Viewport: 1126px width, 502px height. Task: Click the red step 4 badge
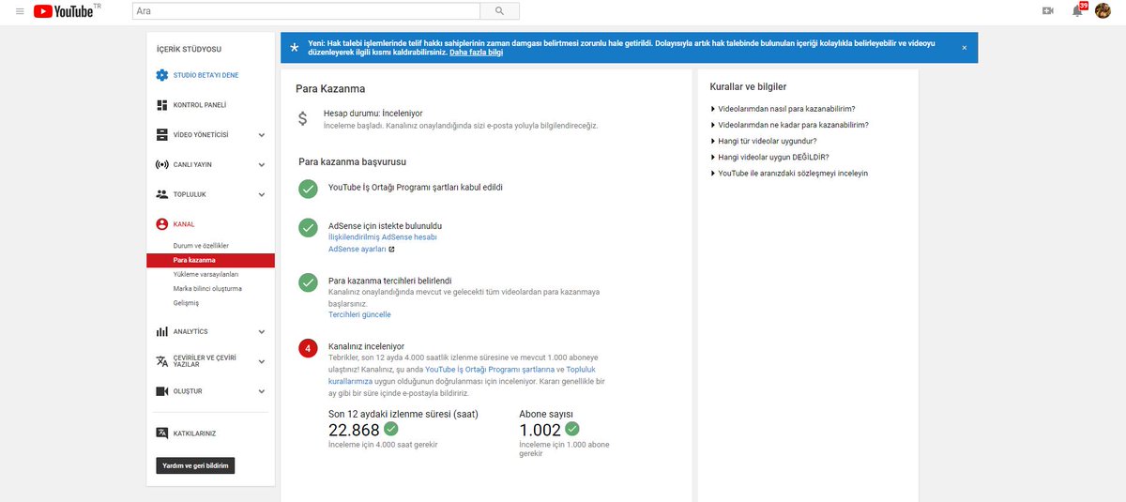(x=308, y=349)
